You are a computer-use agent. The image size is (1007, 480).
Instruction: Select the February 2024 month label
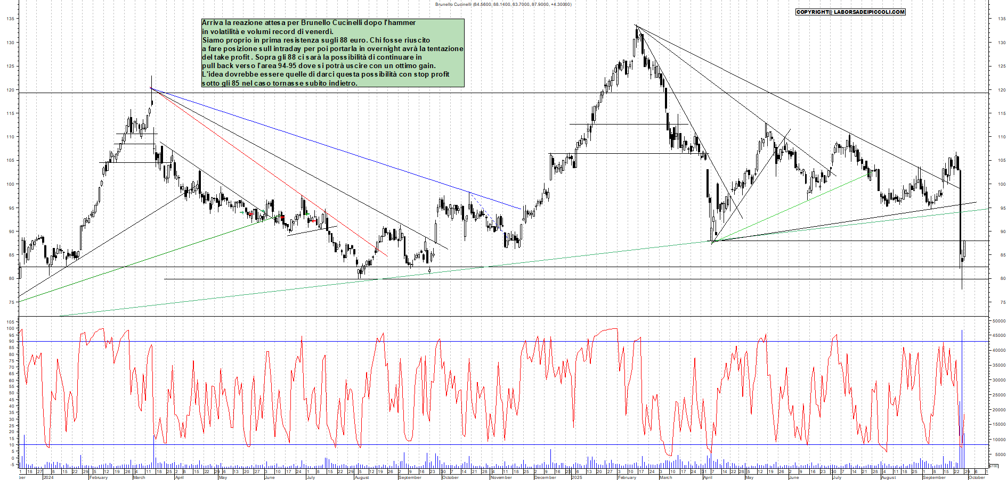click(x=99, y=477)
